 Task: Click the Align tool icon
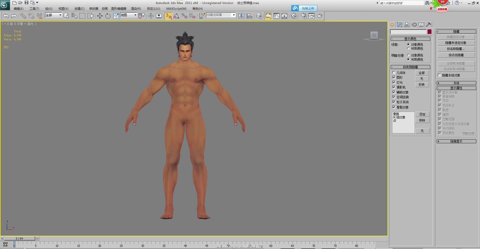[249, 16]
